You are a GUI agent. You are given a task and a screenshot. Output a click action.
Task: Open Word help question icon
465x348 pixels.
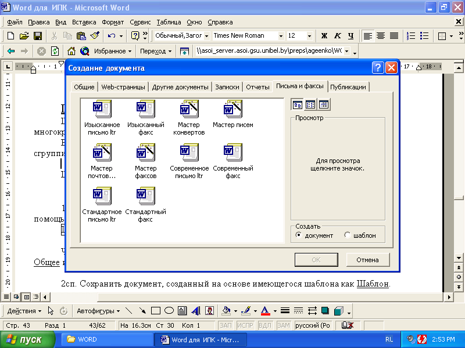pyautogui.click(x=135, y=36)
